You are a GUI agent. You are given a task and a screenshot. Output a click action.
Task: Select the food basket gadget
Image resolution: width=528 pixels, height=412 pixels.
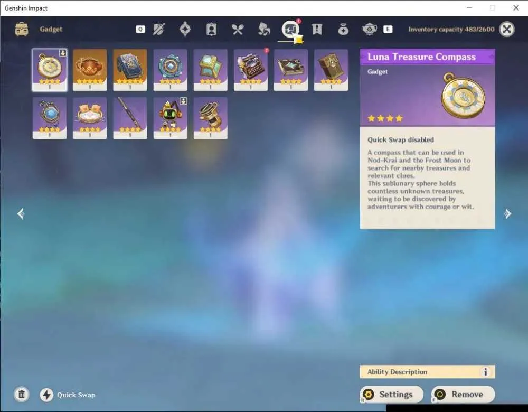point(90,118)
